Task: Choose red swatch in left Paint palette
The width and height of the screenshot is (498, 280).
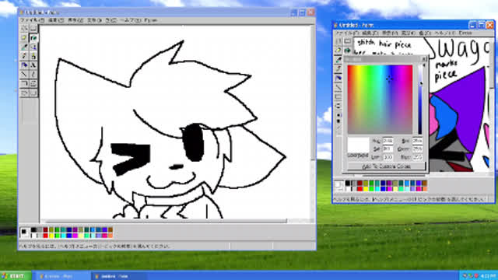Action: pyautogui.click(x=45, y=236)
